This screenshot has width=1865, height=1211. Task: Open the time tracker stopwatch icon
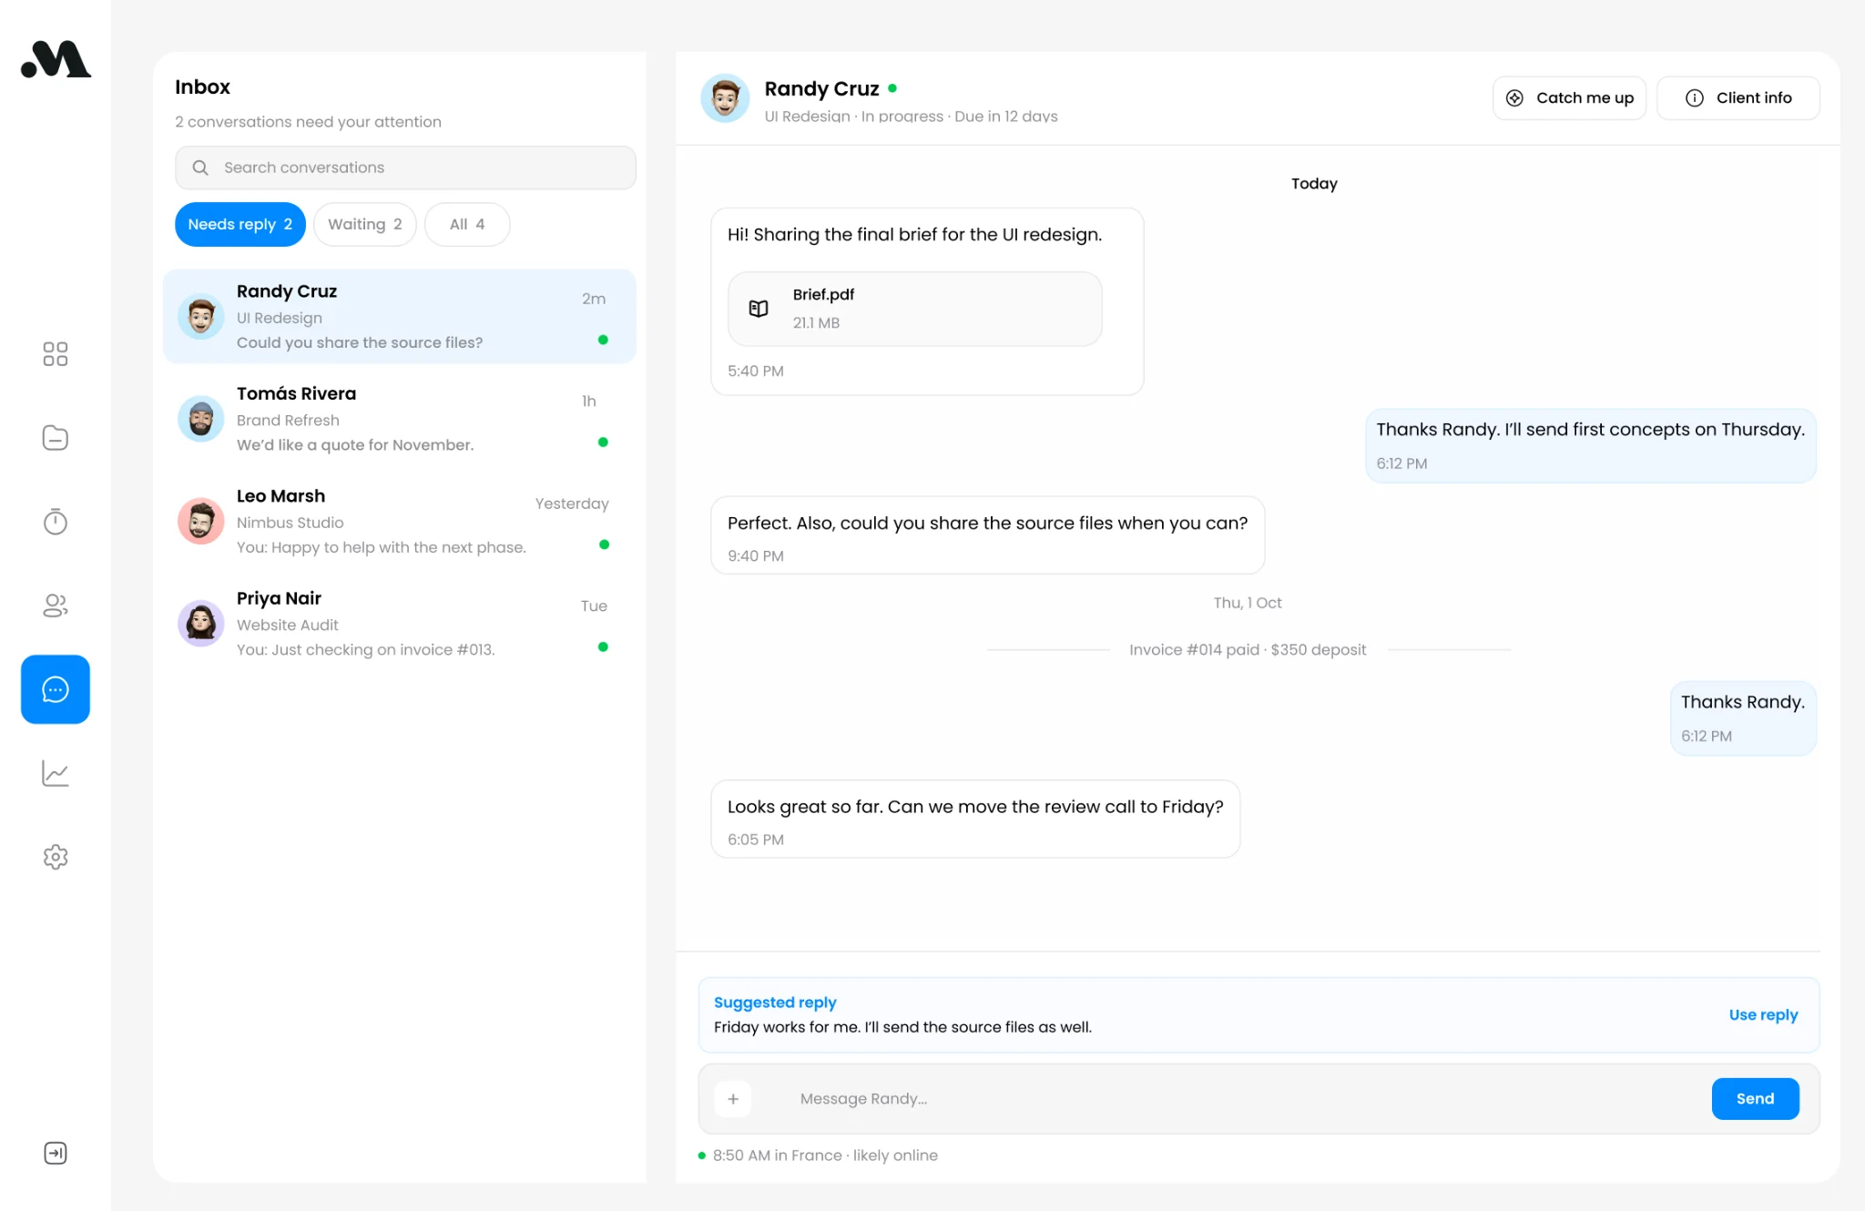pos(56,522)
